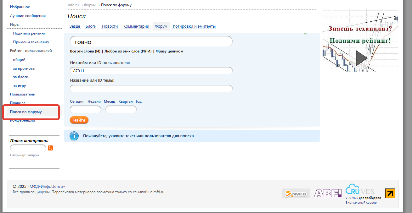Switch to the Котировки и эмитенты tab

[194, 26]
